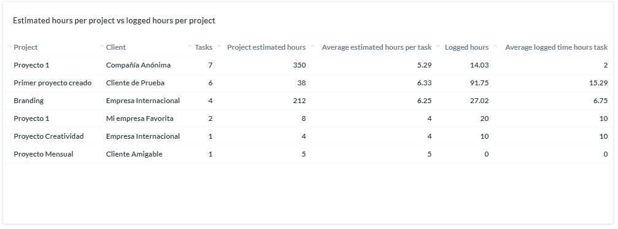Viewport: 618px width, 229px height.
Task: Click the logged hours value 27.02
Action: 480,101
